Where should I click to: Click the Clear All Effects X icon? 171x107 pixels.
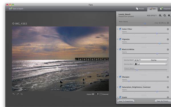click(168, 23)
